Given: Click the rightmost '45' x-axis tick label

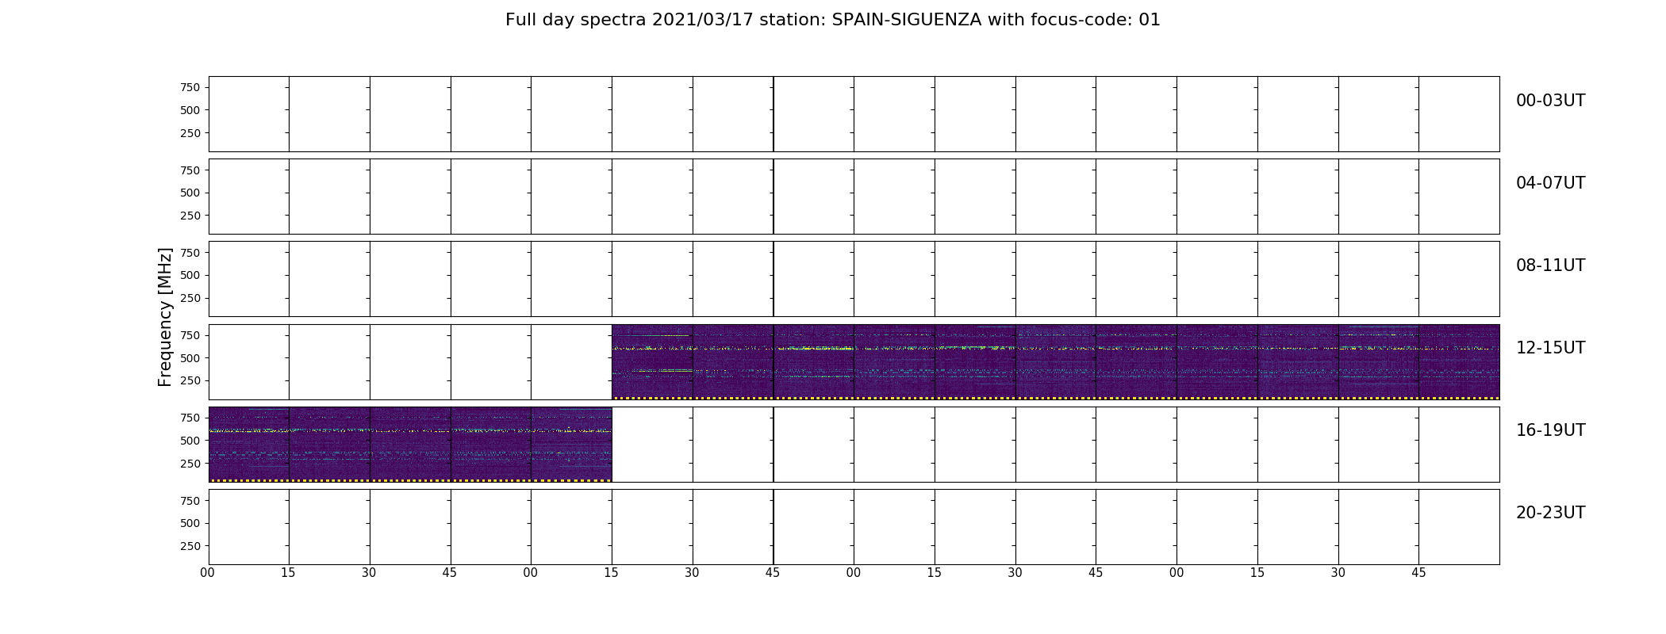Looking at the screenshot, I should tap(1418, 573).
